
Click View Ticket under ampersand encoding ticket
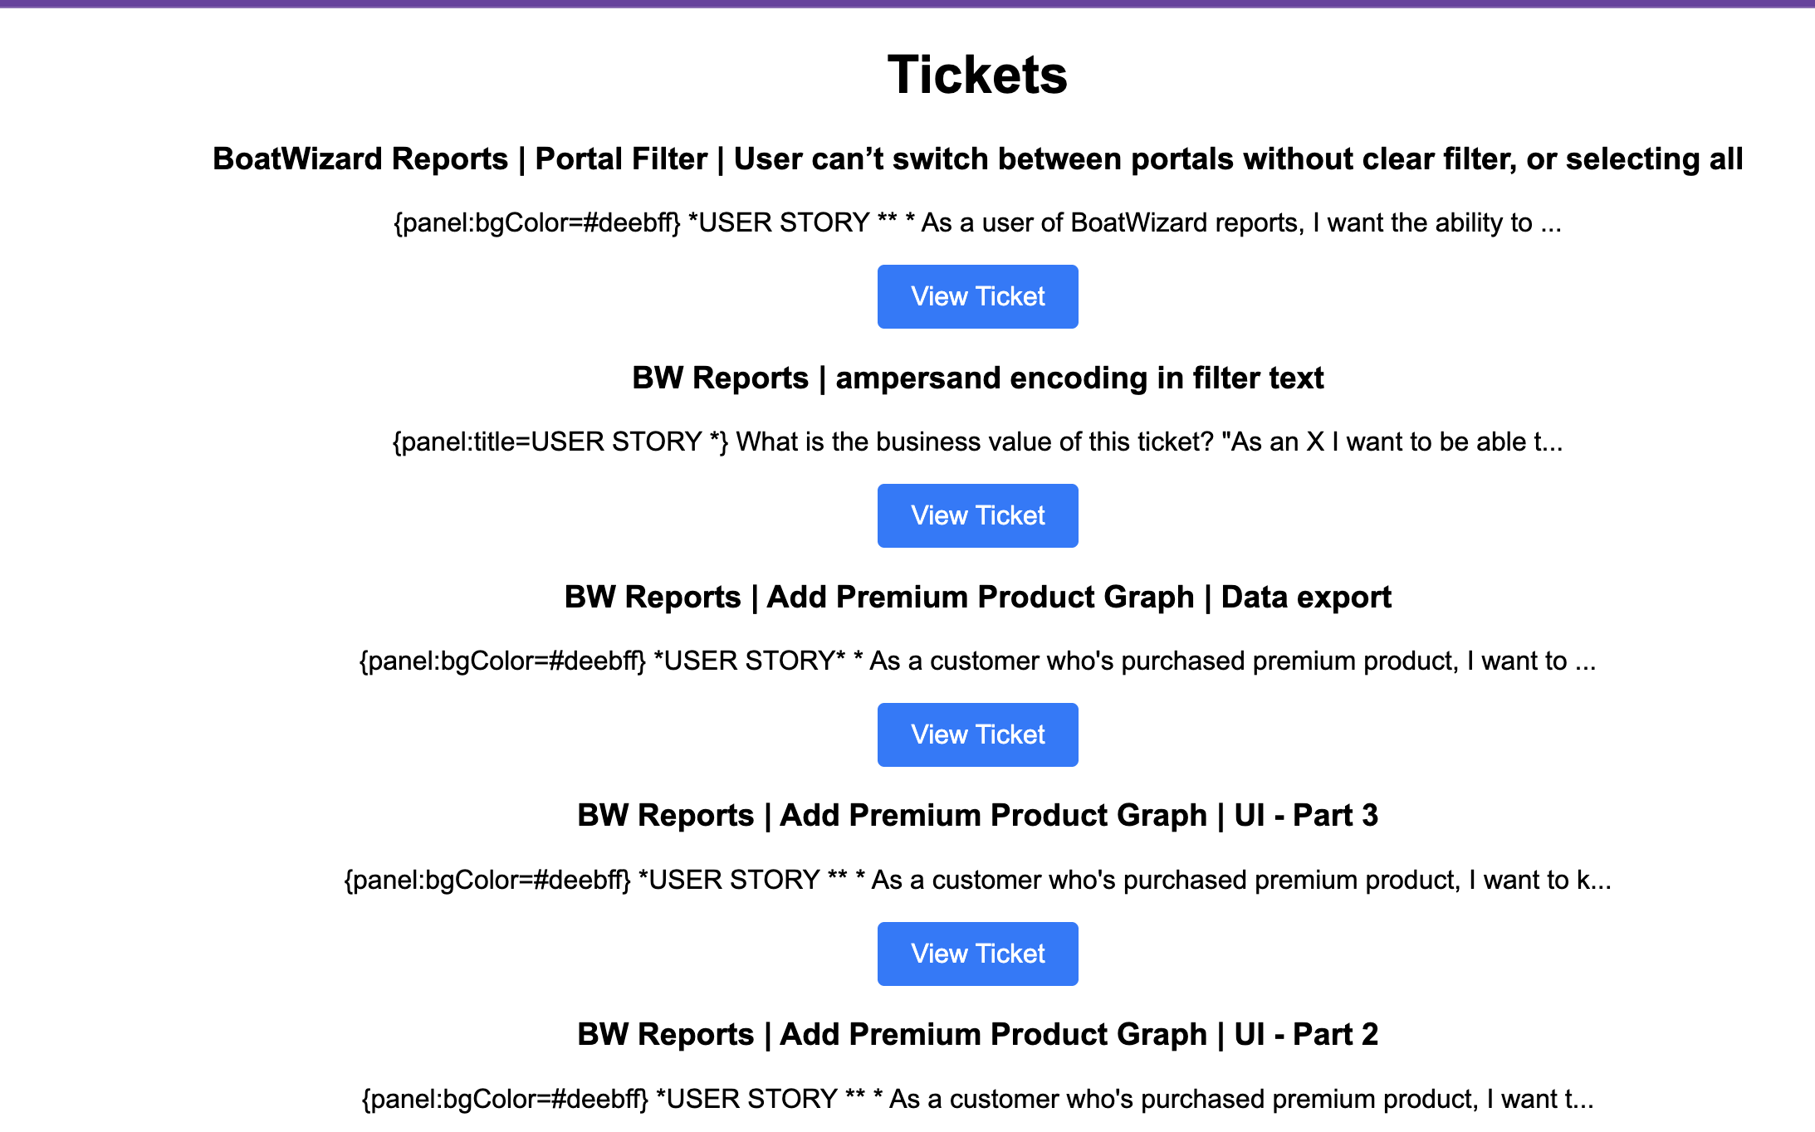[x=977, y=516]
